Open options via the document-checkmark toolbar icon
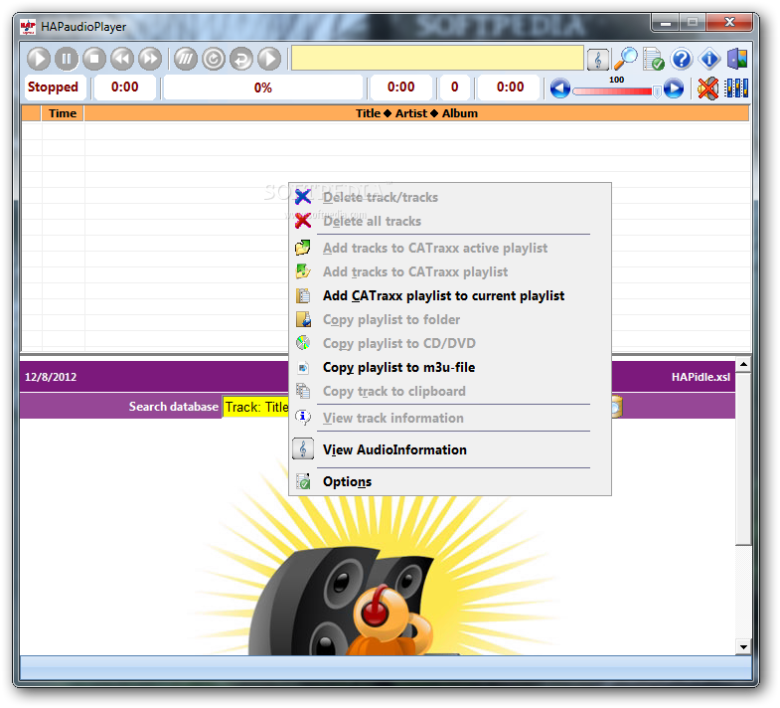The height and width of the screenshot is (708, 780). pyautogui.click(x=653, y=60)
